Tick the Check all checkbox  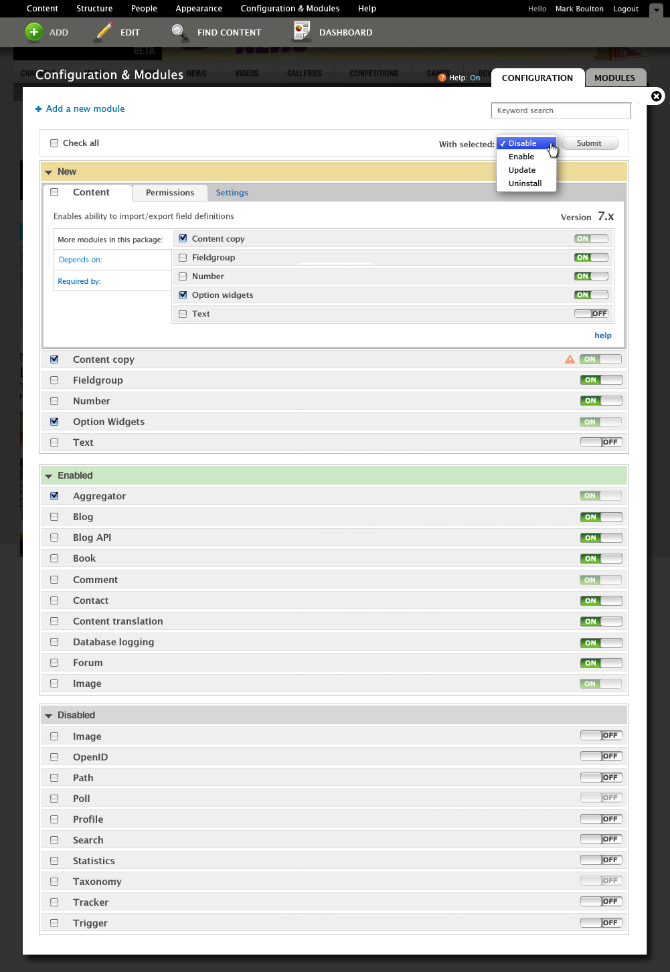54,143
